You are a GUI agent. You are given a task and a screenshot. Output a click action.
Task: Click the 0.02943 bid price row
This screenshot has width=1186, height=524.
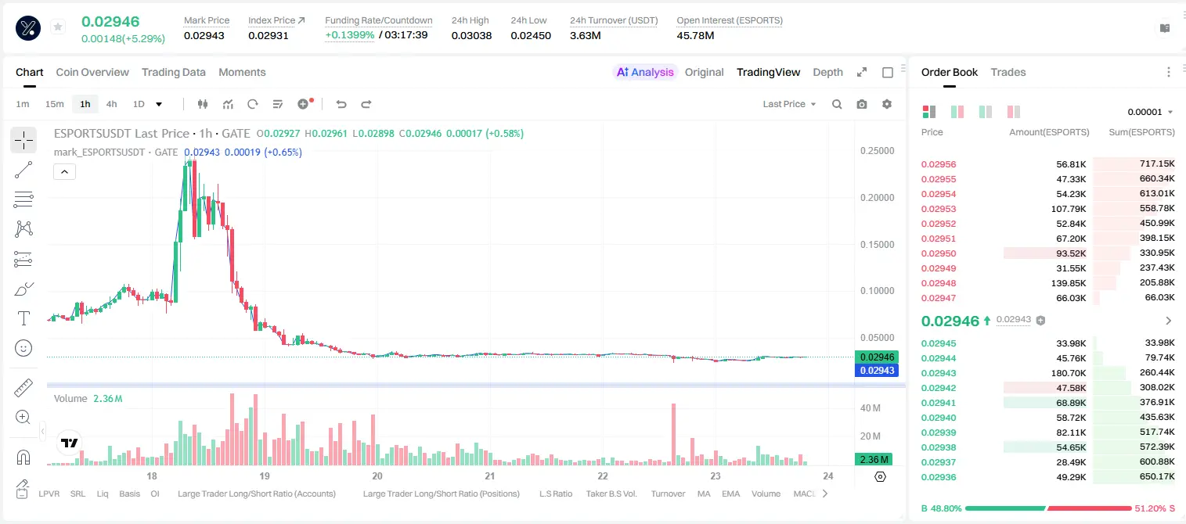click(x=1048, y=373)
